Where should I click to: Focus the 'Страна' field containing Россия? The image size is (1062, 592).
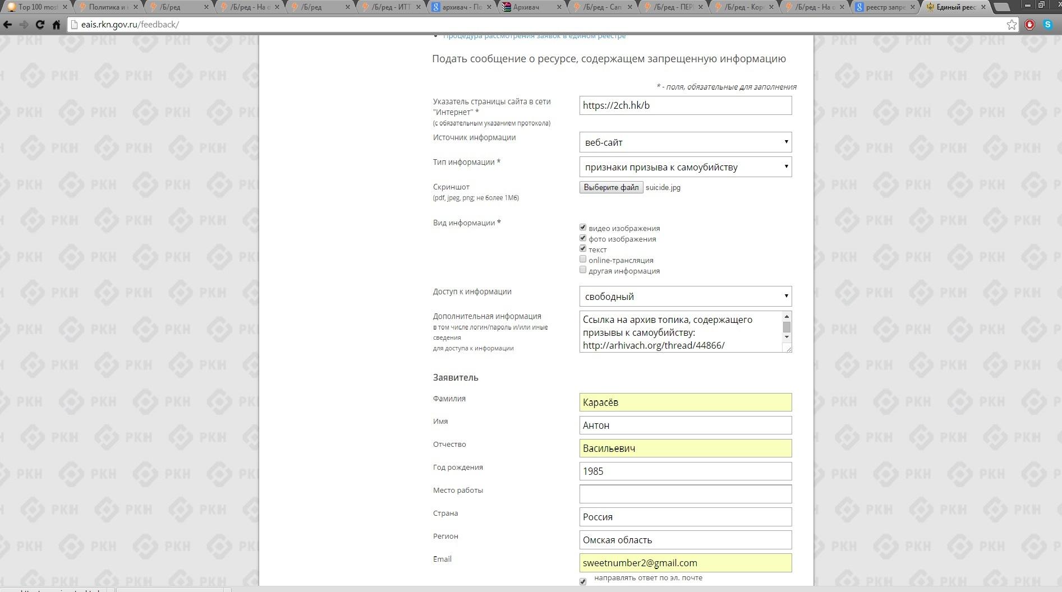(x=686, y=517)
